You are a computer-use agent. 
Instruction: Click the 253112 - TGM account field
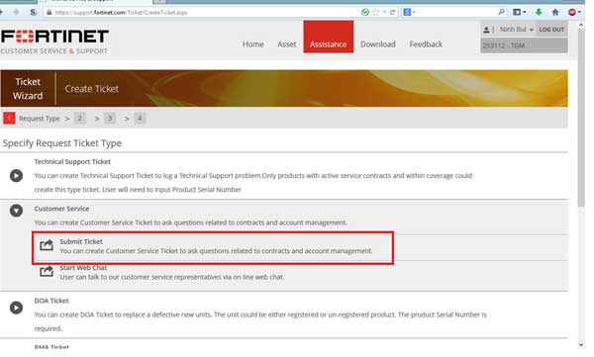[x=524, y=45]
